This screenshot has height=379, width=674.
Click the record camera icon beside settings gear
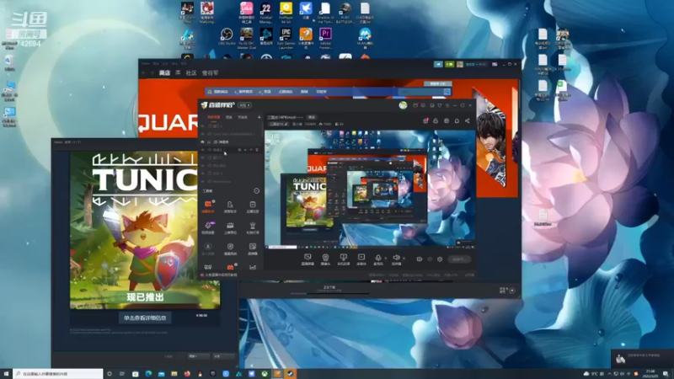point(419,259)
